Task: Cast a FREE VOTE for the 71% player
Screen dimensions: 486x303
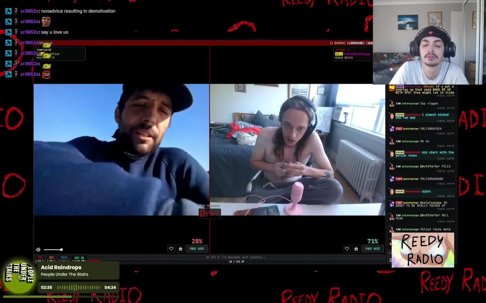Action: tap(373, 248)
